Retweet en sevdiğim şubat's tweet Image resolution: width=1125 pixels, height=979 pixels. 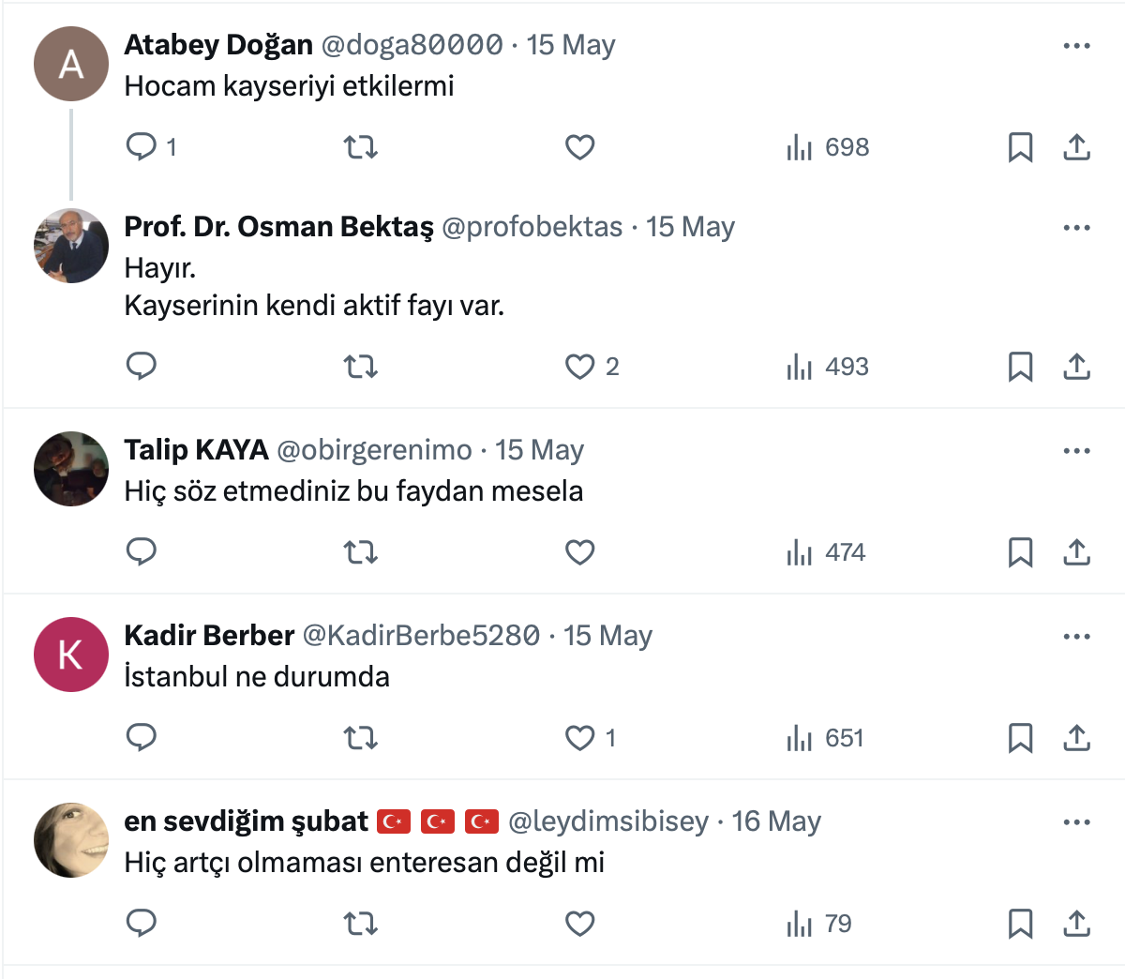point(361,924)
